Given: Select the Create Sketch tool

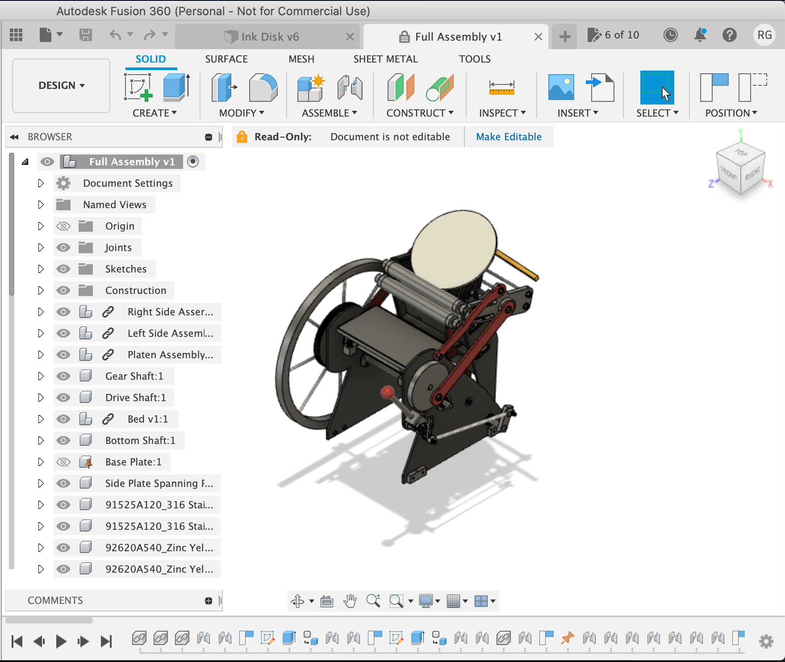Looking at the screenshot, I should click(138, 87).
